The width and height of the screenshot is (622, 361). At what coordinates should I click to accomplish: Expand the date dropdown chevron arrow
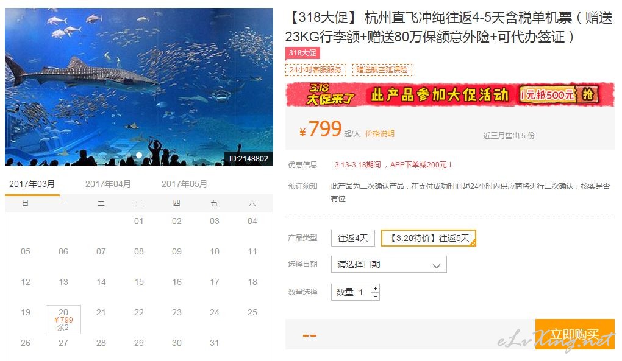tap(437, 265)
